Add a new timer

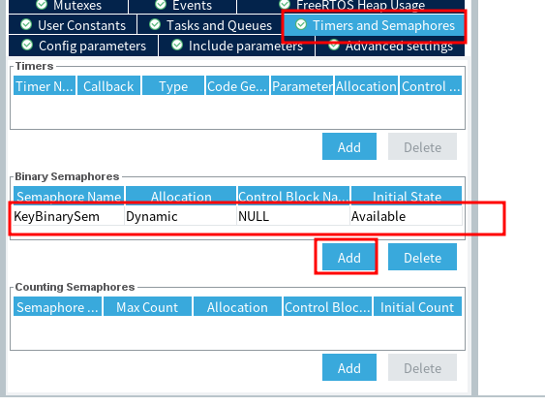pos(348,146)
